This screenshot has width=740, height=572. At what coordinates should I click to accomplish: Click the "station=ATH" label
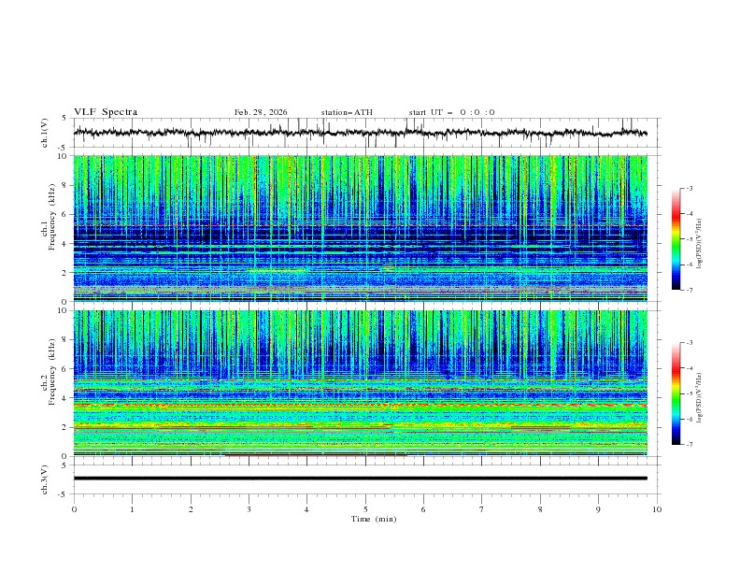[347, 112]
